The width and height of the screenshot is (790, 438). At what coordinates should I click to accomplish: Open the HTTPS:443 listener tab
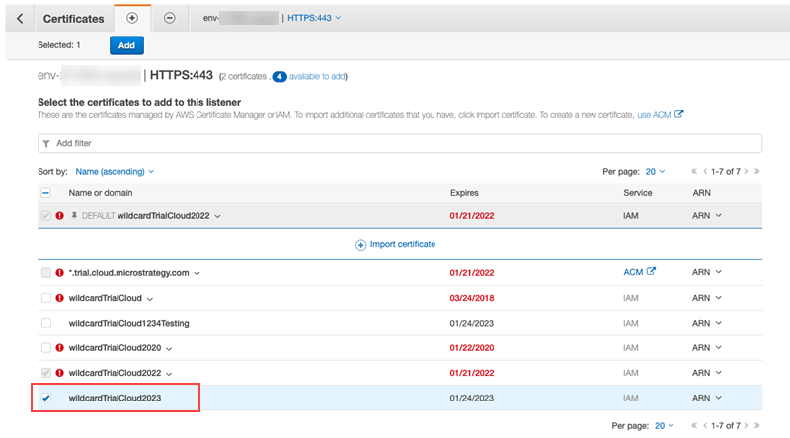317,19
